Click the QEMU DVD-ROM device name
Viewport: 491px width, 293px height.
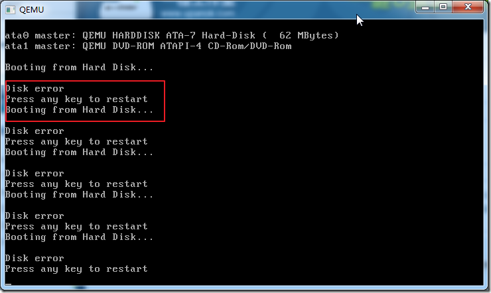click(118, 46)
